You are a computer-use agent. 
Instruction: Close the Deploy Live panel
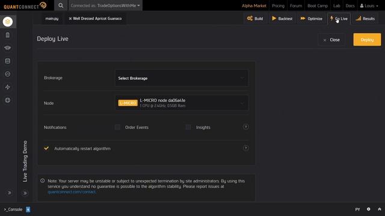click(331, 40)
